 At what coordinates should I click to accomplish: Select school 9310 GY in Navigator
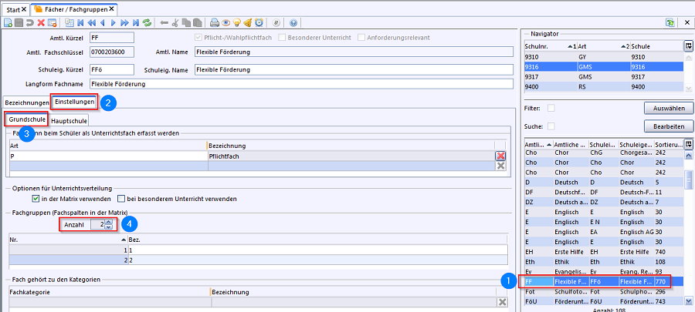pyautogui.click(x=603, y=57)
